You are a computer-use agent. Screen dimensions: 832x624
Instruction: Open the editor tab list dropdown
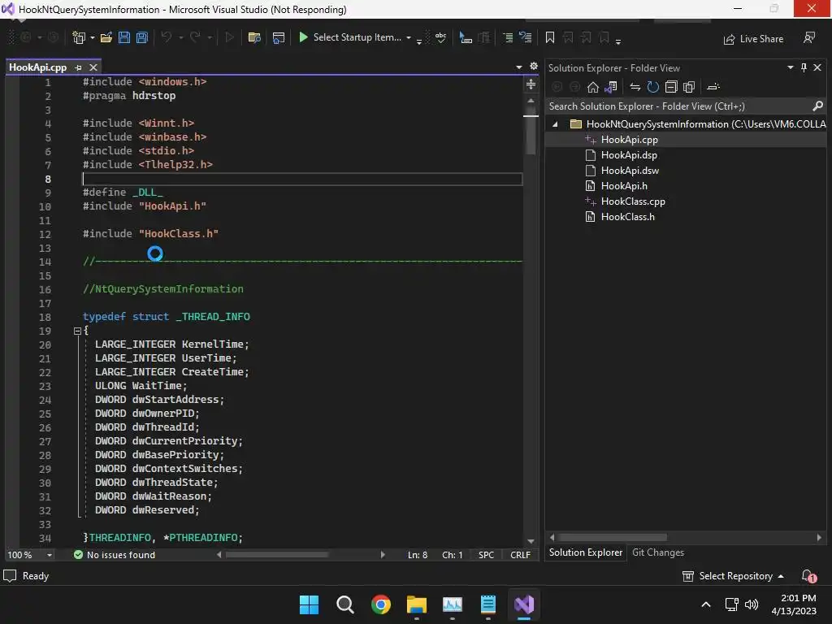519,67
